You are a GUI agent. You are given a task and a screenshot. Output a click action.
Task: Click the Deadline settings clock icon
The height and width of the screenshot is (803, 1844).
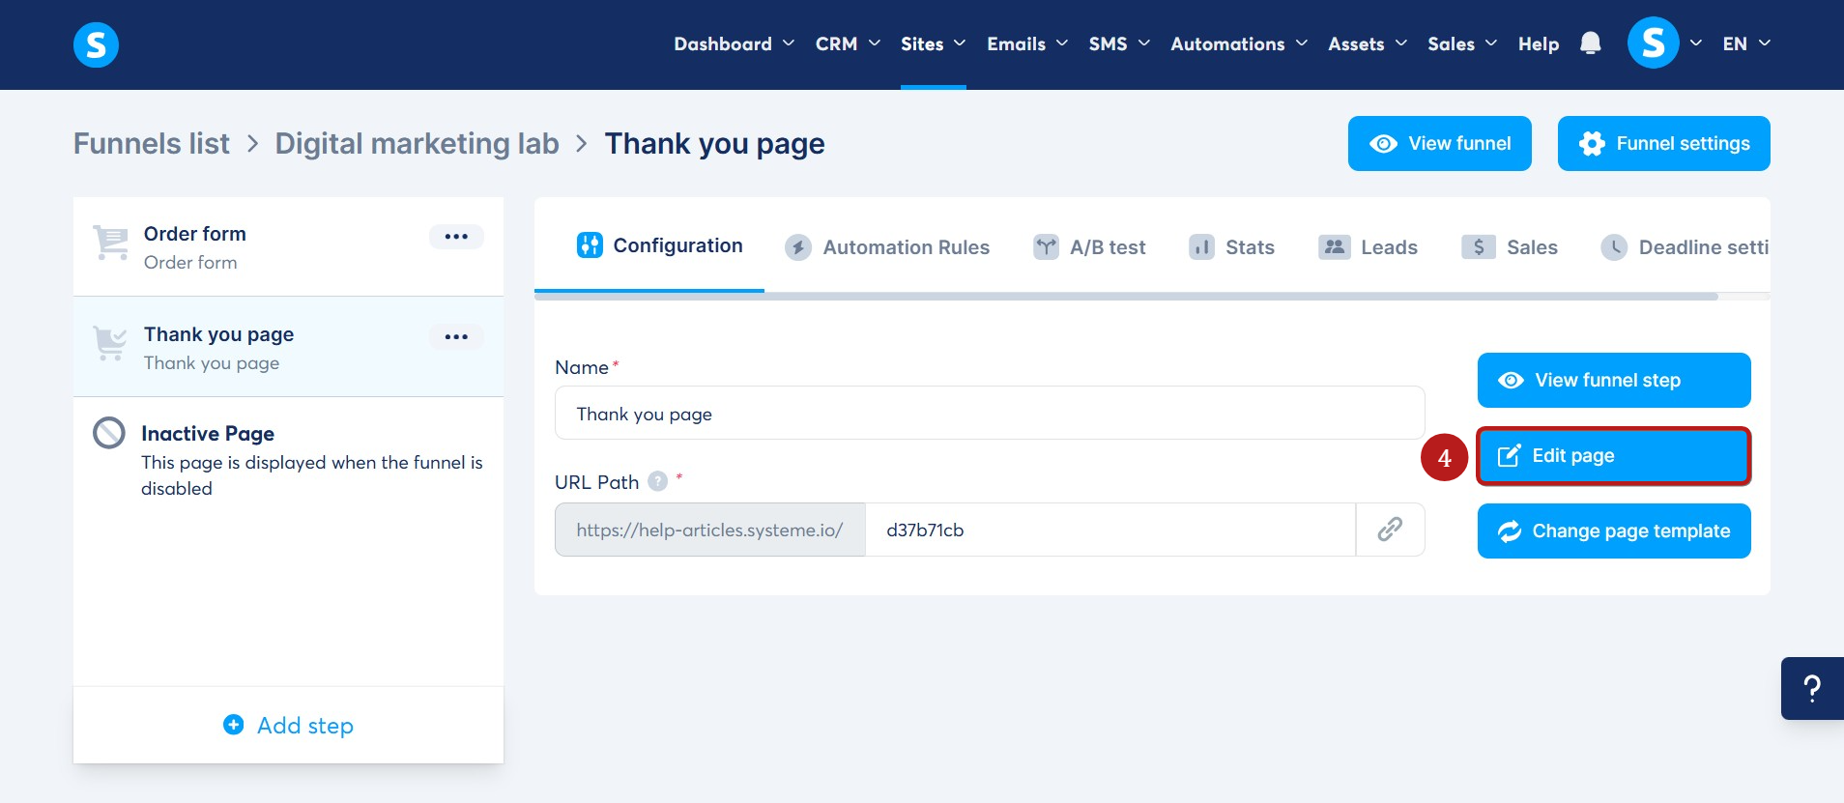tap(1614, 247)
